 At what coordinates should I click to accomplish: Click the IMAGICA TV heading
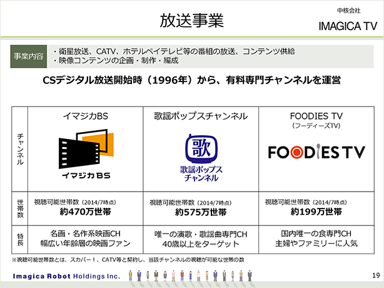[348, 26]
